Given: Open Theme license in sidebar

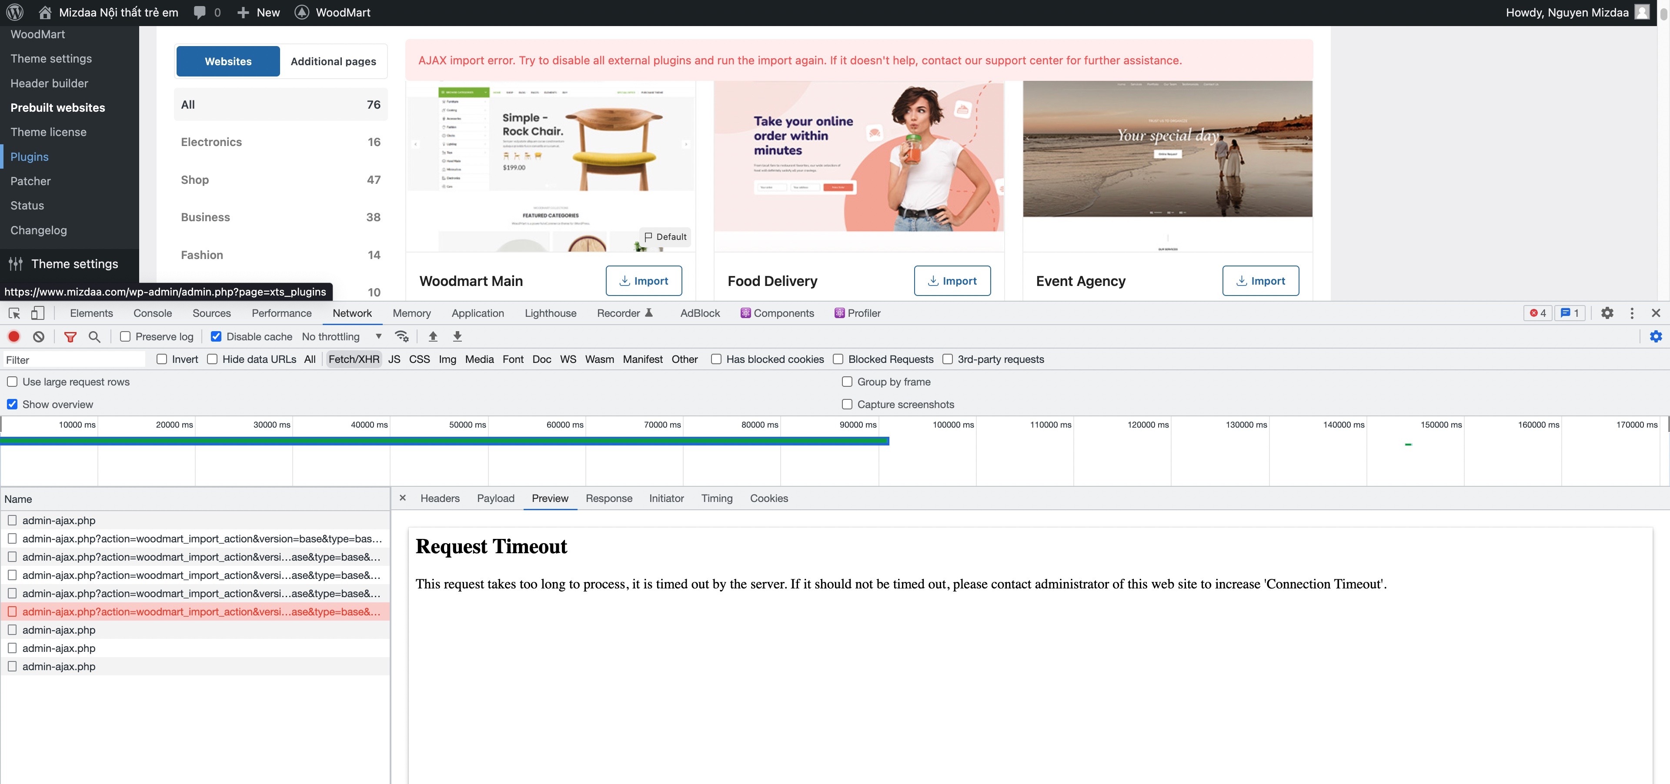Looking at the screenshot, I should point(48,132).
